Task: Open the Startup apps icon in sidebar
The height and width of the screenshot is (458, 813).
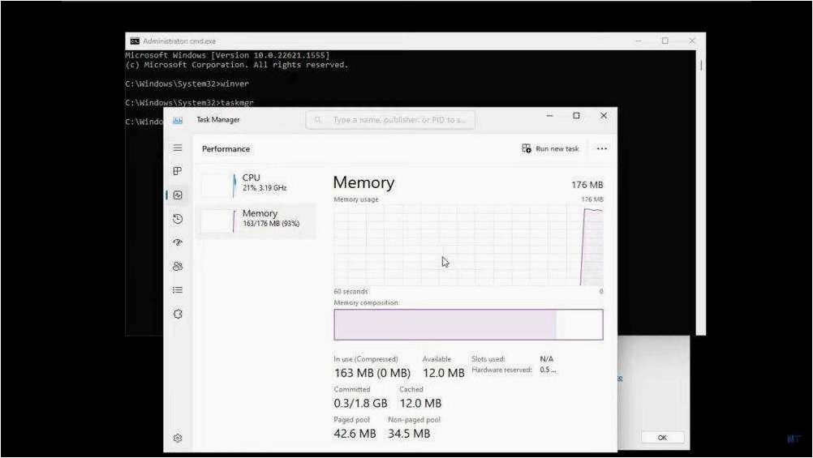Action: (178, 242)
